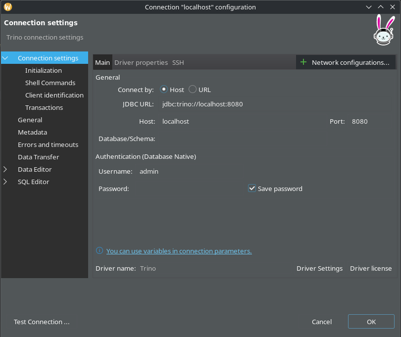Select the URL connect option

click(x=193, y=90)
